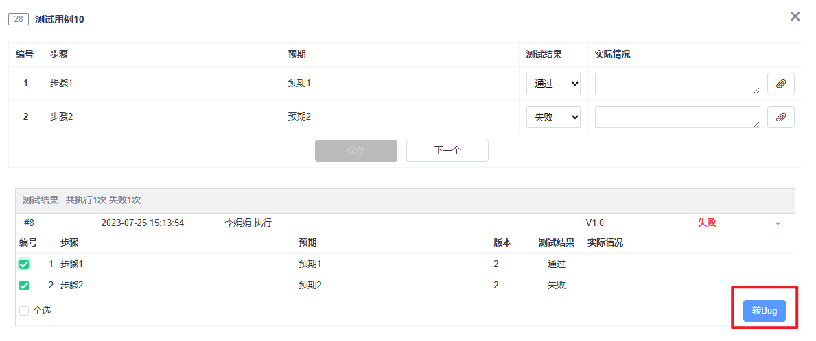The width and height of the screenshot is (816, 341).
Task: Click the 保存 button
Action: click(355, 151)
